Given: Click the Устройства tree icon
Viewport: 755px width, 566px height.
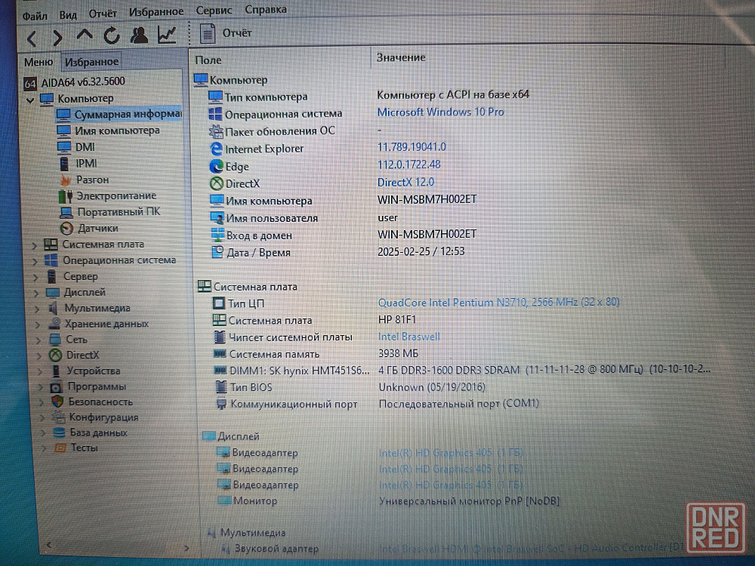Looking at the screenshot, I should (56, 371).
